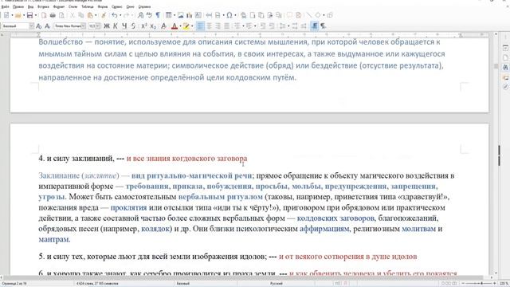
Task: Insert special character with Omega icon
Action: click(229, 15)
